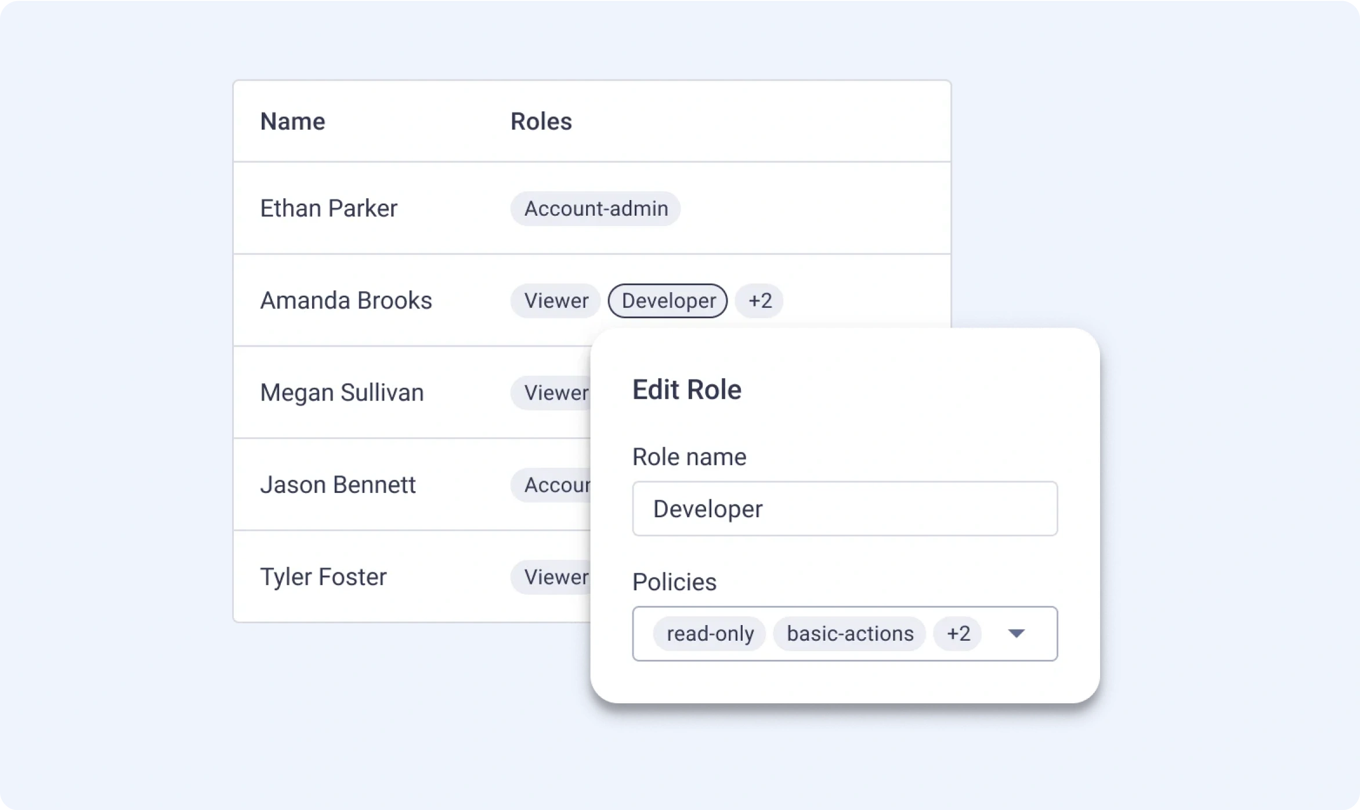Viewport: 1360px width, 810px height.
Task: Click the read-only policy chip
Action: 710,634
